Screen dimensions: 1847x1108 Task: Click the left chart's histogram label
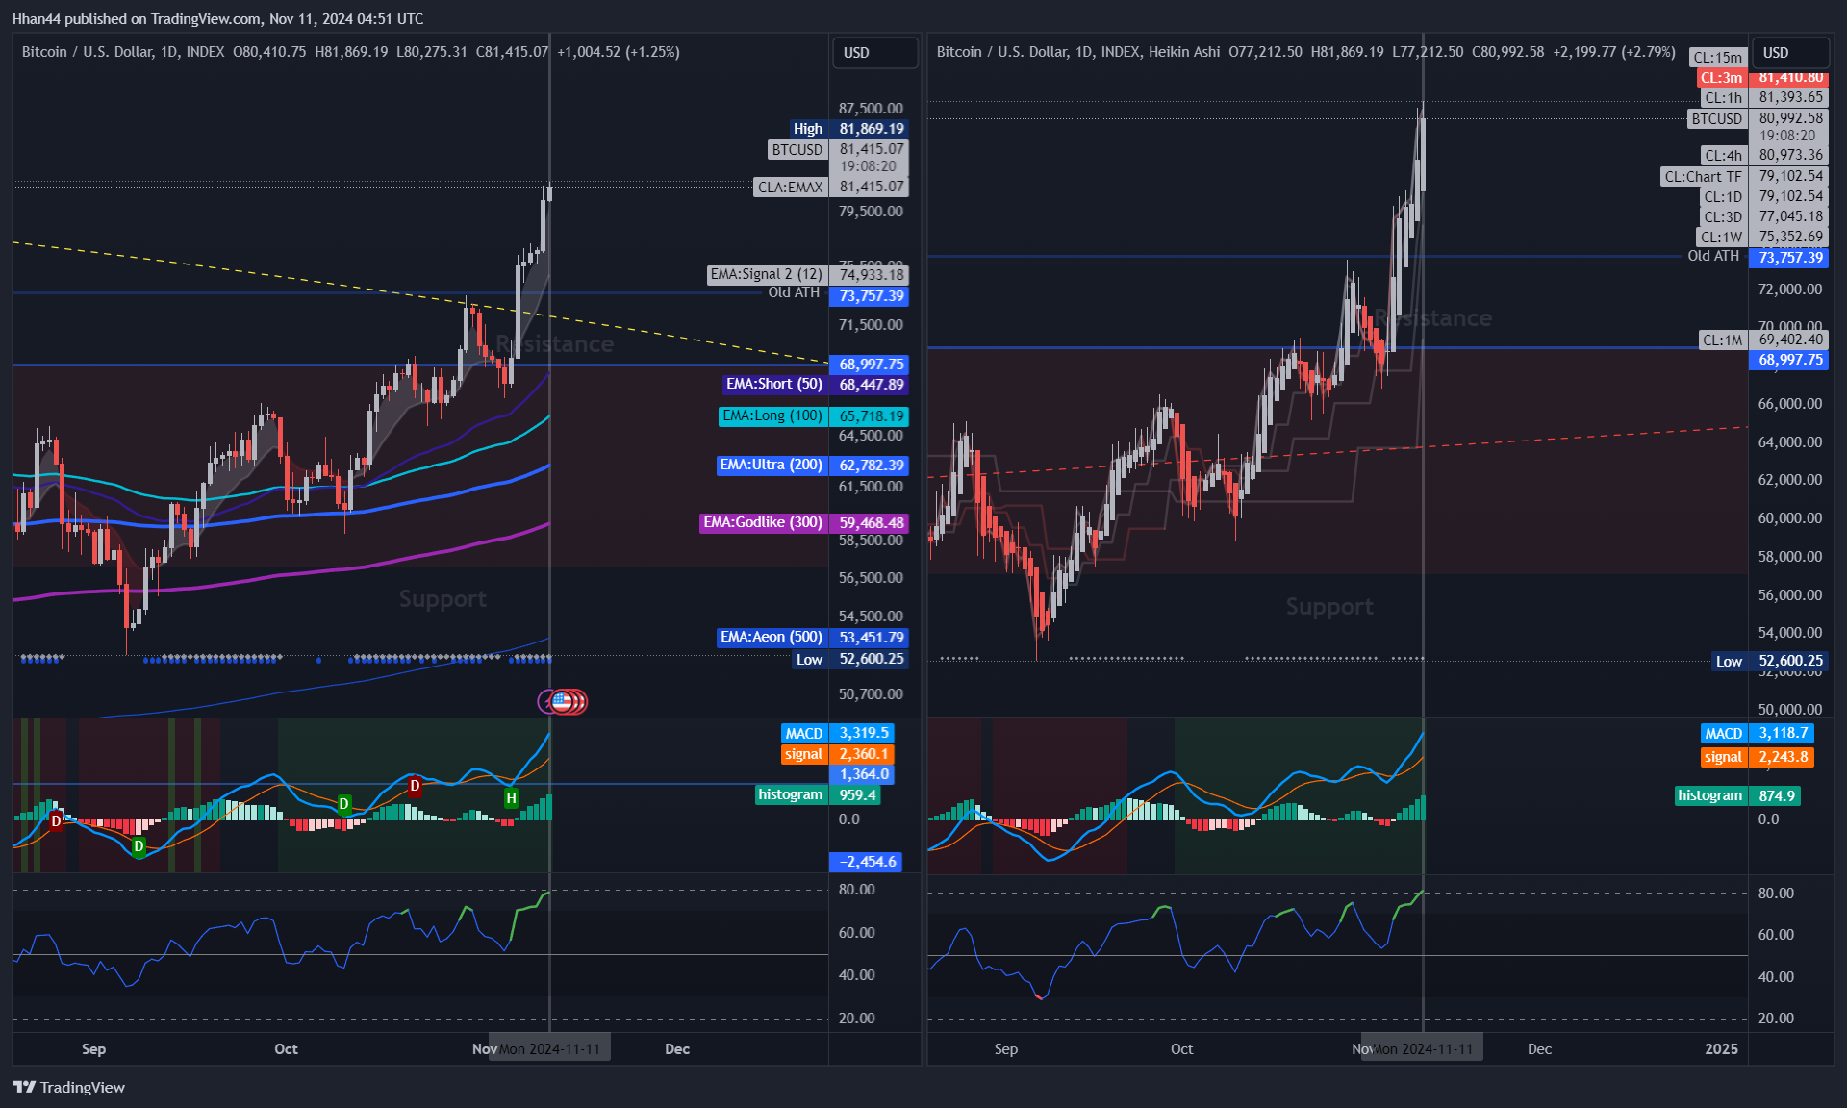[790, 794]
